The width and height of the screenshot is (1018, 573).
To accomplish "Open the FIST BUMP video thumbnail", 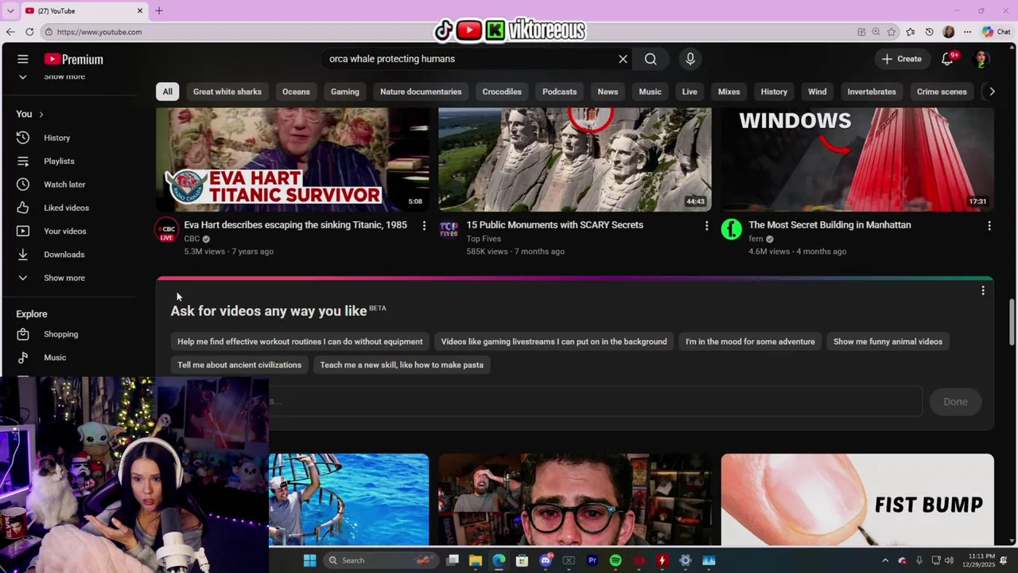I will click(x=857, y=500).
